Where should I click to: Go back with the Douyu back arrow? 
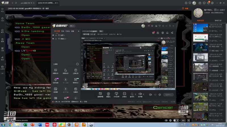[12, 3]
